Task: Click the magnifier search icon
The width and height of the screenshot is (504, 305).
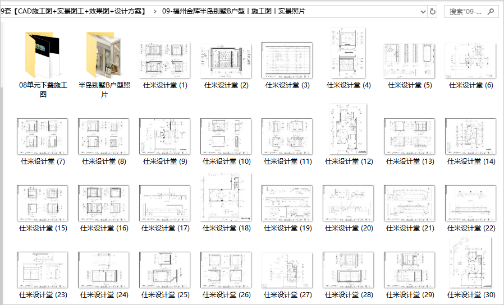Action: 491,12
